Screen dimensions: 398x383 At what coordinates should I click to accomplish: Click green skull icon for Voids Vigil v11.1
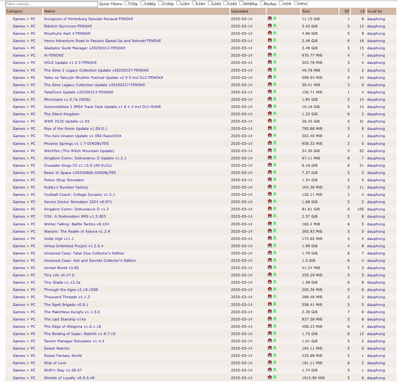(x=275, y=238)
